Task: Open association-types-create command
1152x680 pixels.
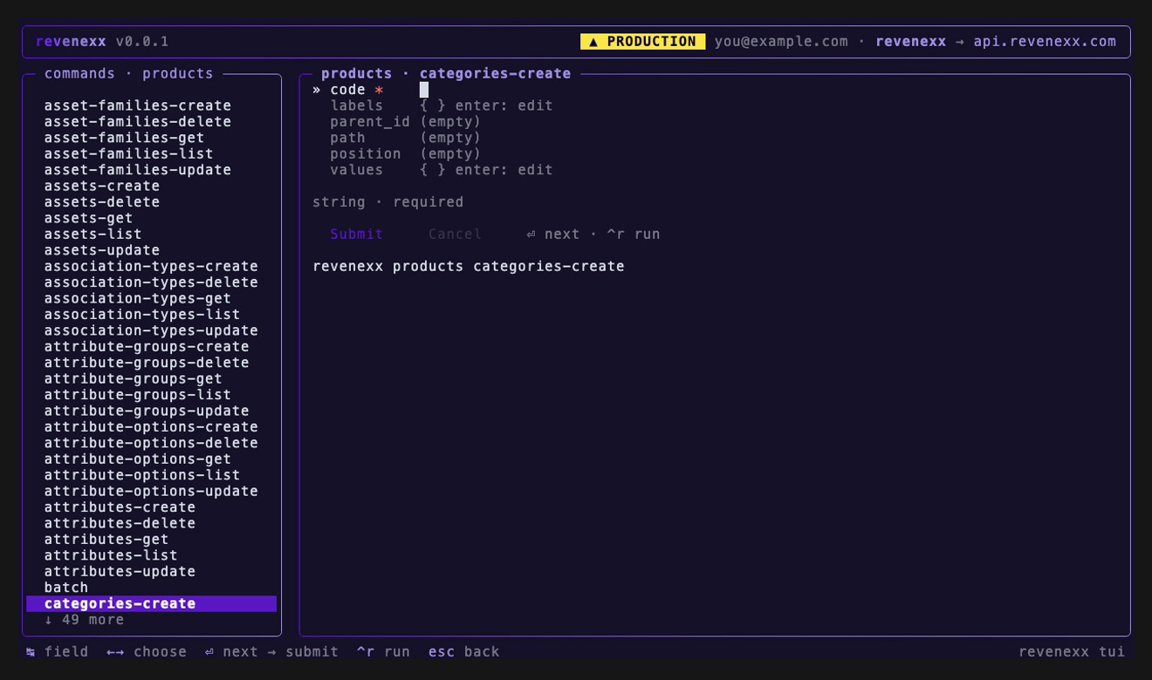Action: (151, 266)
